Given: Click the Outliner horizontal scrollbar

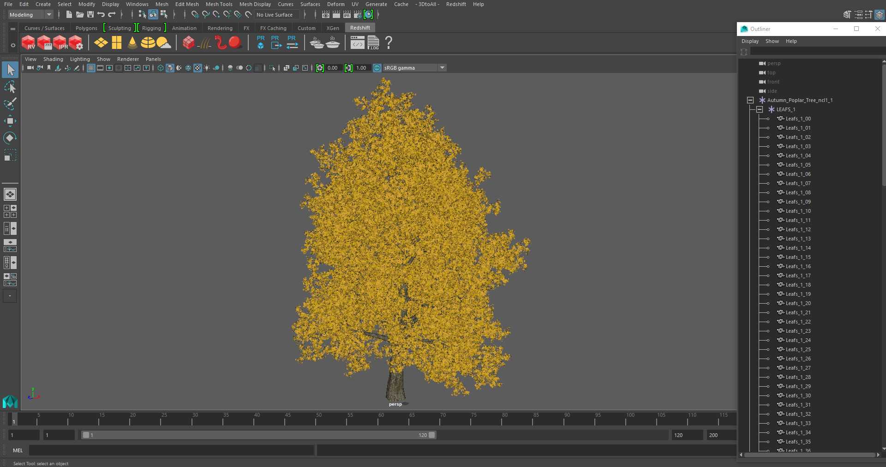Looking at the screenshot, I should 810,455.
